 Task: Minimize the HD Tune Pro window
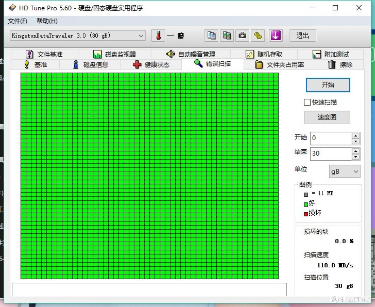(x=312, y=8)
